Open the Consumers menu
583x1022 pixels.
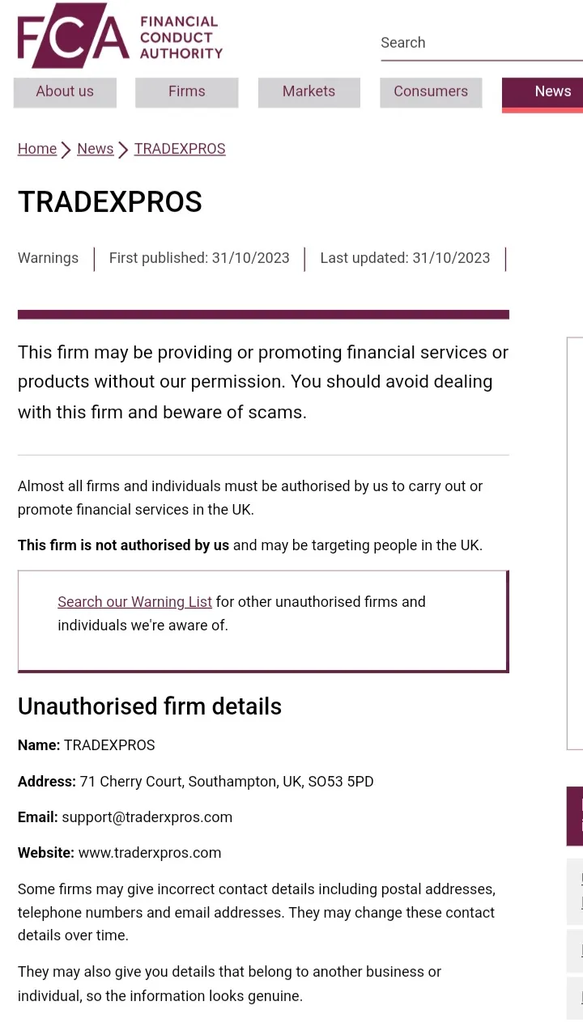(x=431, y=91)
